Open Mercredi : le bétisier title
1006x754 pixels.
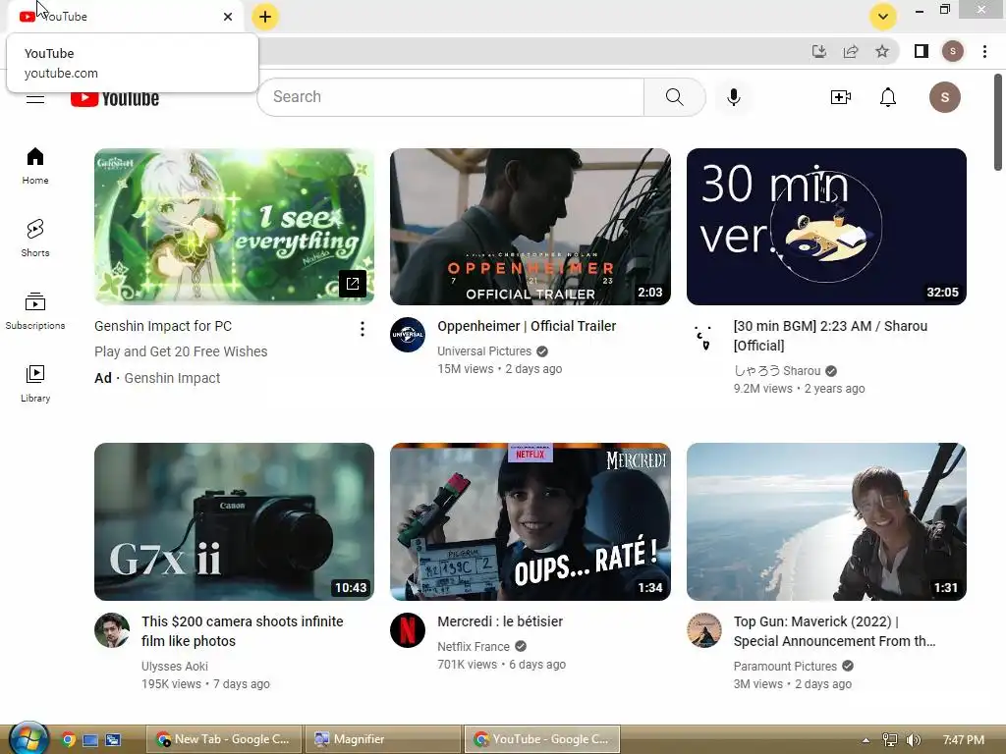[x=500, y=621]
